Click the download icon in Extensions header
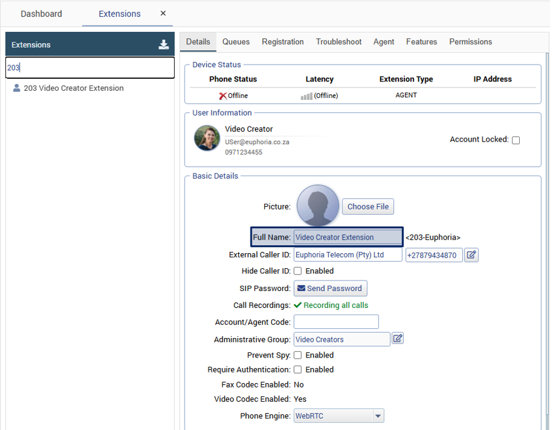 click(163, 45)
